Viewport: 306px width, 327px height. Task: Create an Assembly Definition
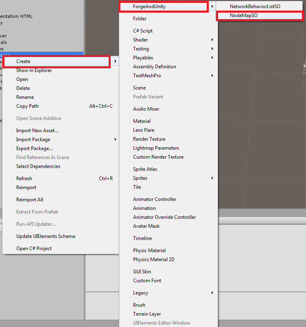[168, 67]
